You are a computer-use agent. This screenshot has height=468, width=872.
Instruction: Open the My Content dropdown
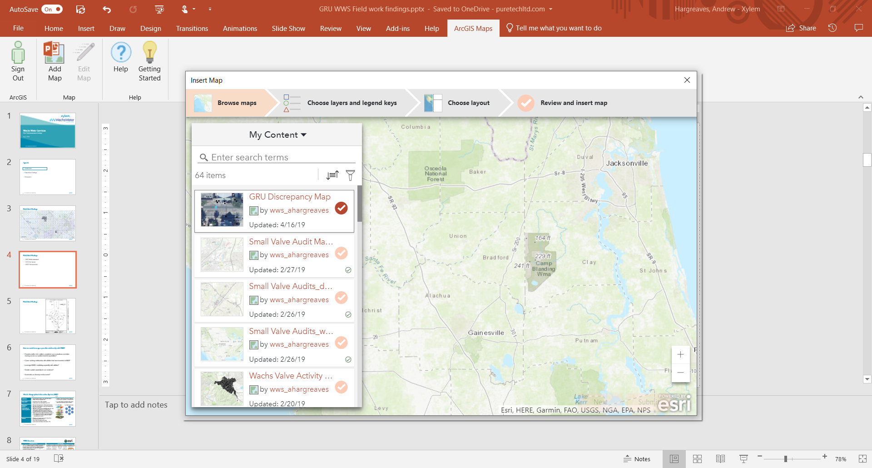tap(277, 134)
